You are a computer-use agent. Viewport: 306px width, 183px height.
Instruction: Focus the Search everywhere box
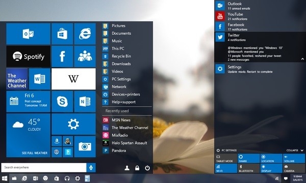coord(44,167)
